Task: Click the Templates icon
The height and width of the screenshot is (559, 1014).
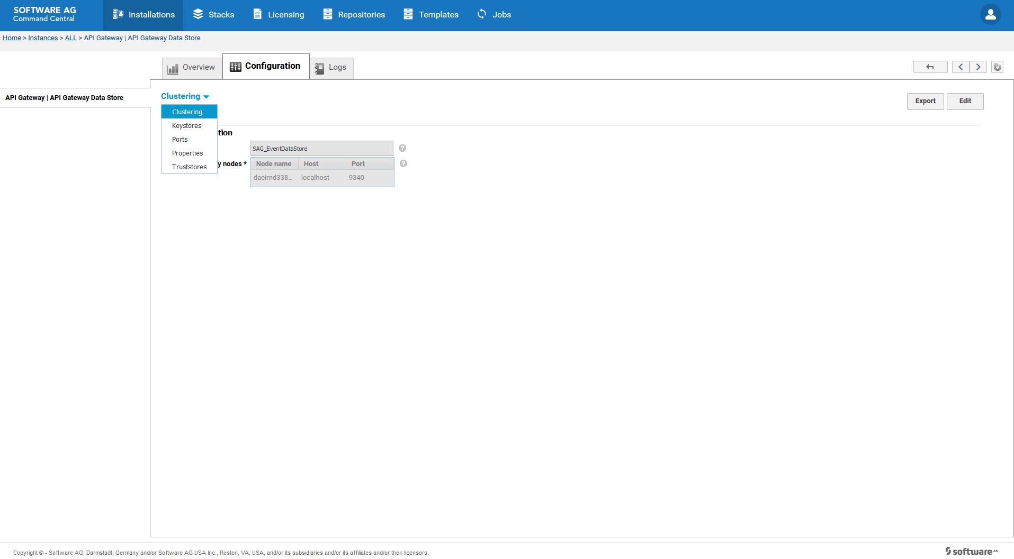Action: 408,14
